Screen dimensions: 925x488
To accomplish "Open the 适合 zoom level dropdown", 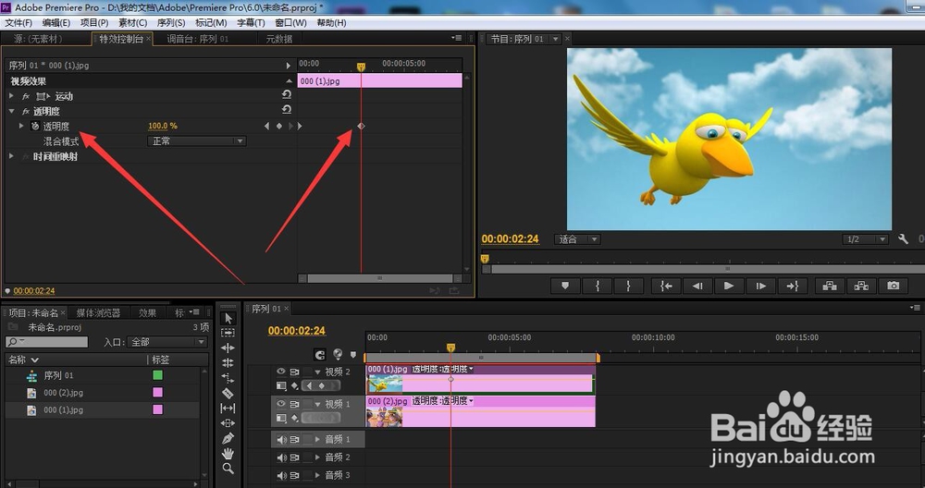I will coord(576,239).
